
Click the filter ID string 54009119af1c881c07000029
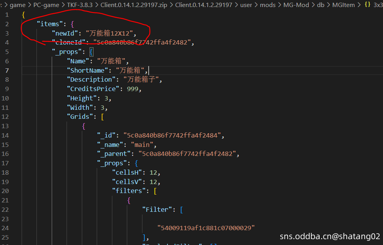206,228
